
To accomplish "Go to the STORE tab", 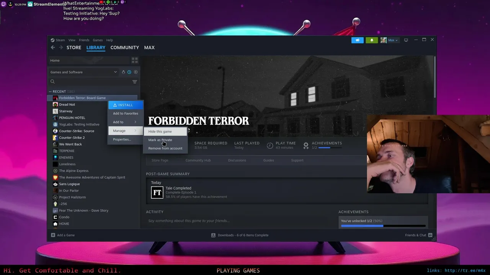I will pyautogui.click(x=74, y=47).
